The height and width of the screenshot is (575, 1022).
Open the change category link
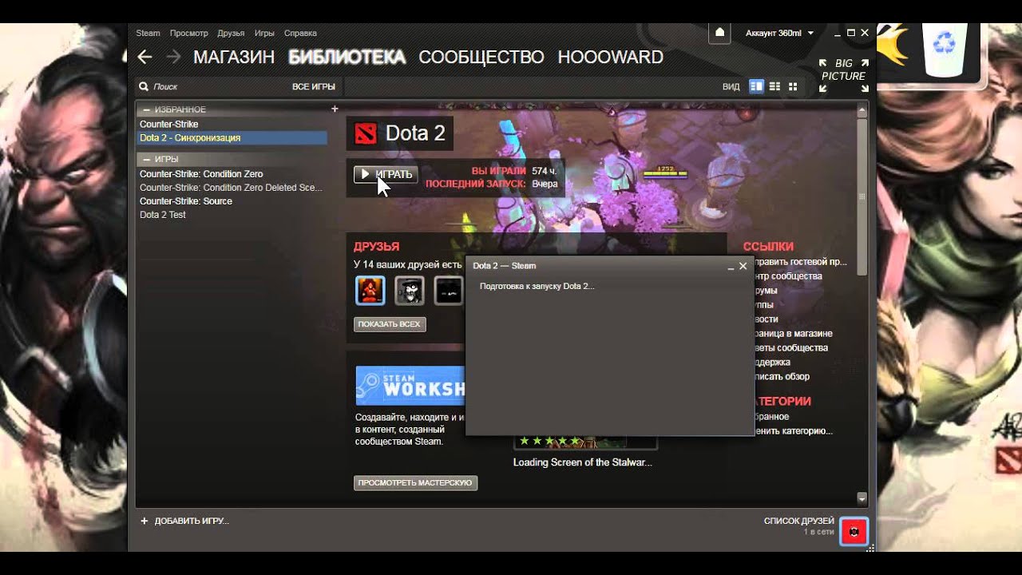794,431
